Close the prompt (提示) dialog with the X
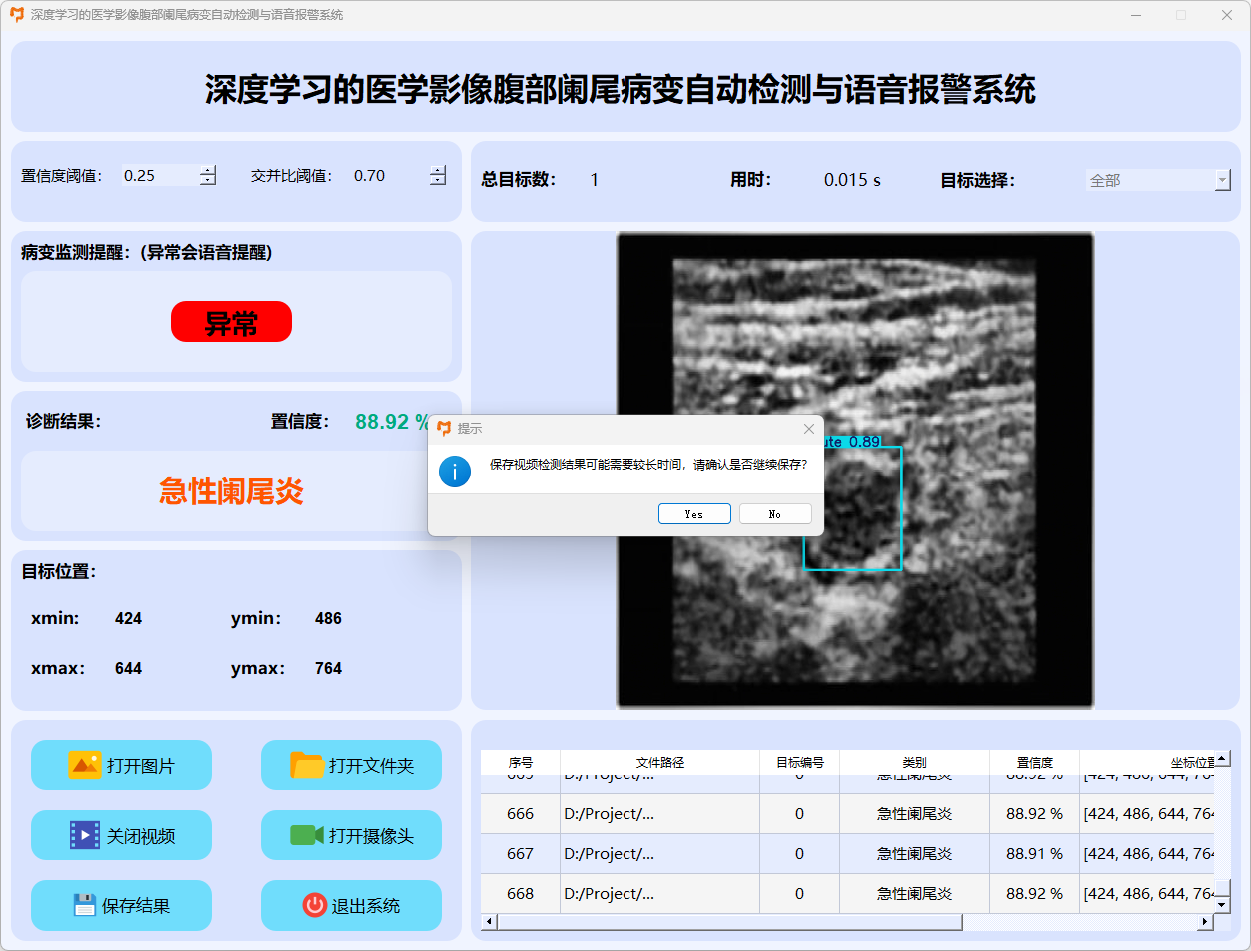 coord(809,429)
